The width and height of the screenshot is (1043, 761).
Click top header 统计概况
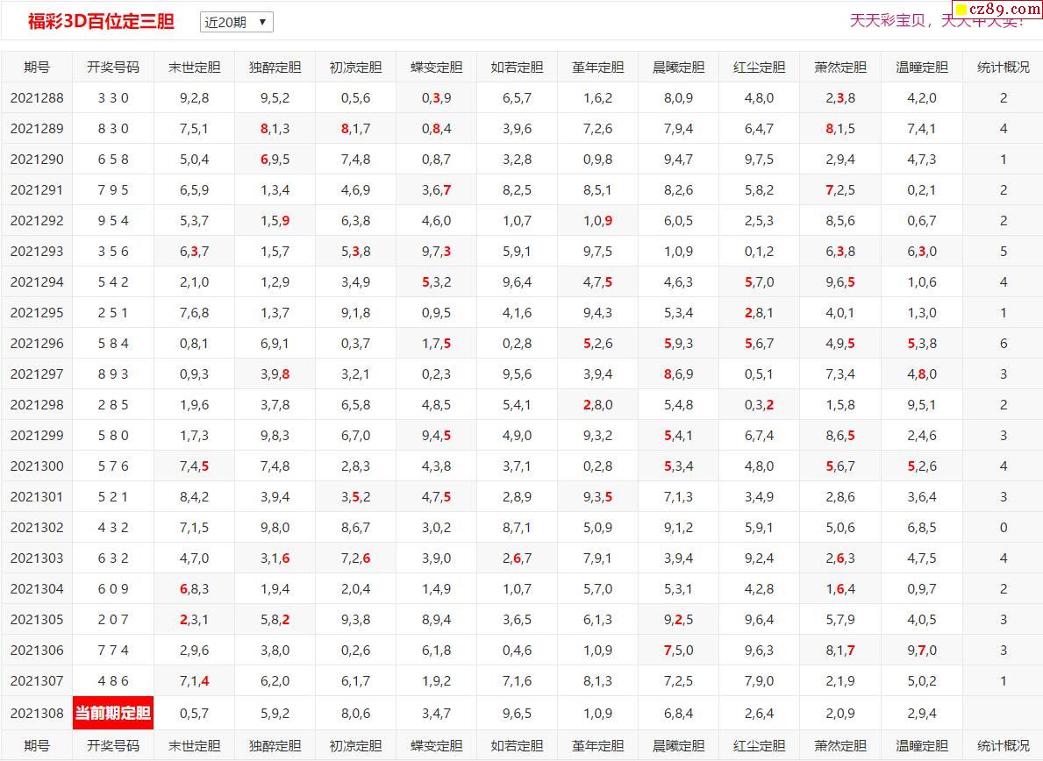click(1004, 67)
